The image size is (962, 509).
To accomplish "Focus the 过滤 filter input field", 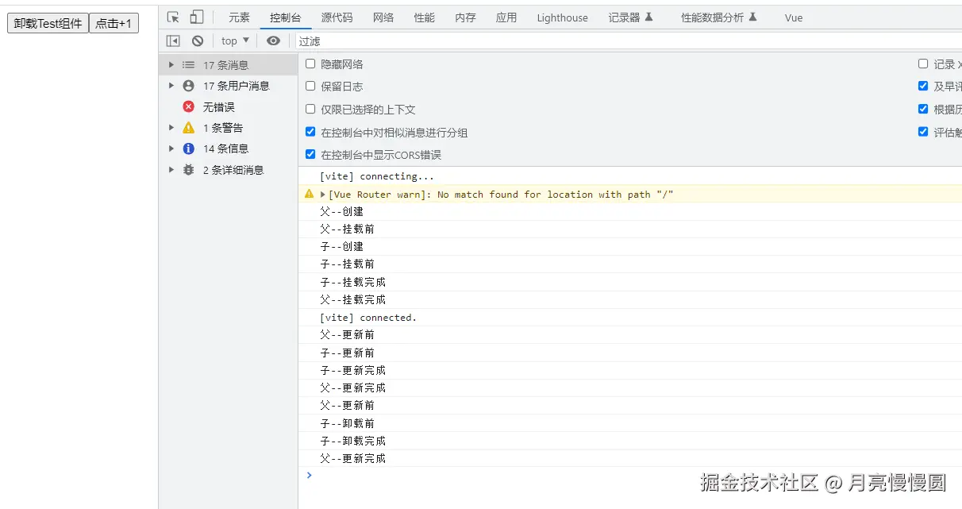I will tap(627, 40).
